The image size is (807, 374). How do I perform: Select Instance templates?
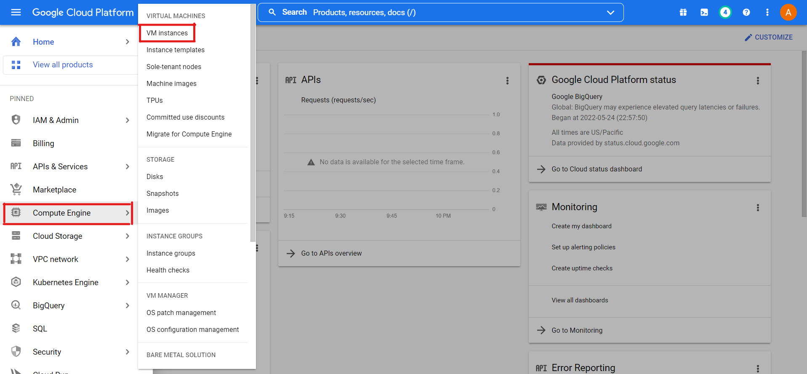[176, 50]
